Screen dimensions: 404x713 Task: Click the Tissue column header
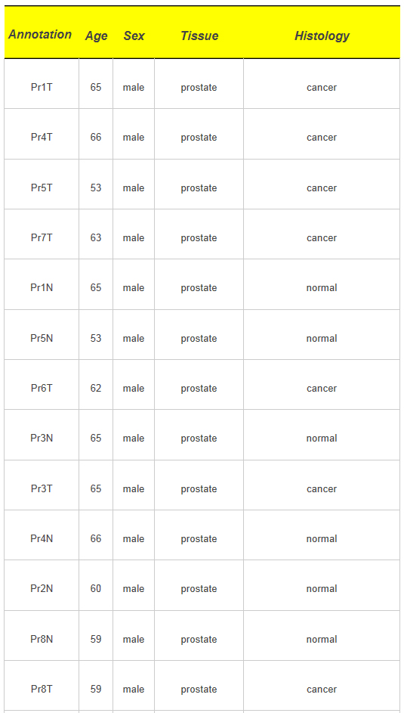[x=199, y=36]
